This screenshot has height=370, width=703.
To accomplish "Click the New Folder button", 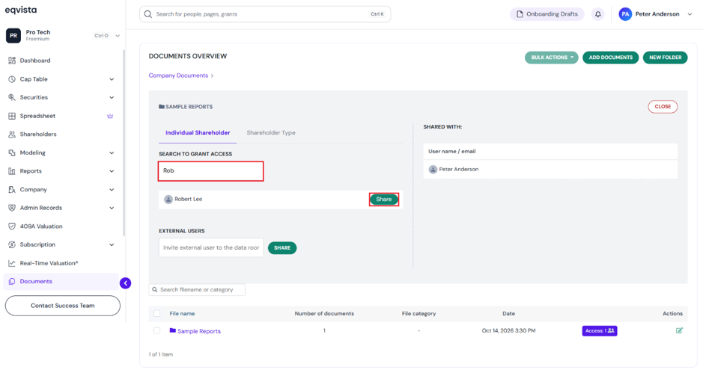I will tap(666, 58).
